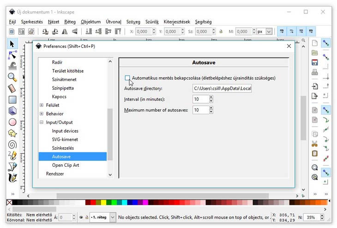Pick the red swatch in color palette

click(94, 203)
